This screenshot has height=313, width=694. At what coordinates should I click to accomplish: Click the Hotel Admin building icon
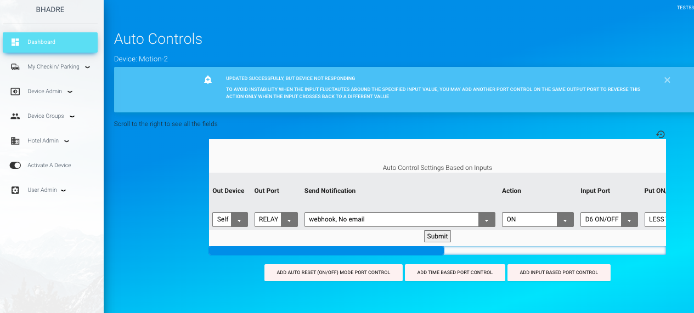coord(15,141)
